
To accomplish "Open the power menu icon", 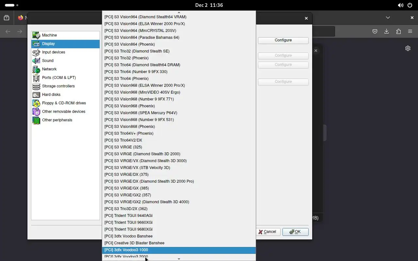I will 410,5.
